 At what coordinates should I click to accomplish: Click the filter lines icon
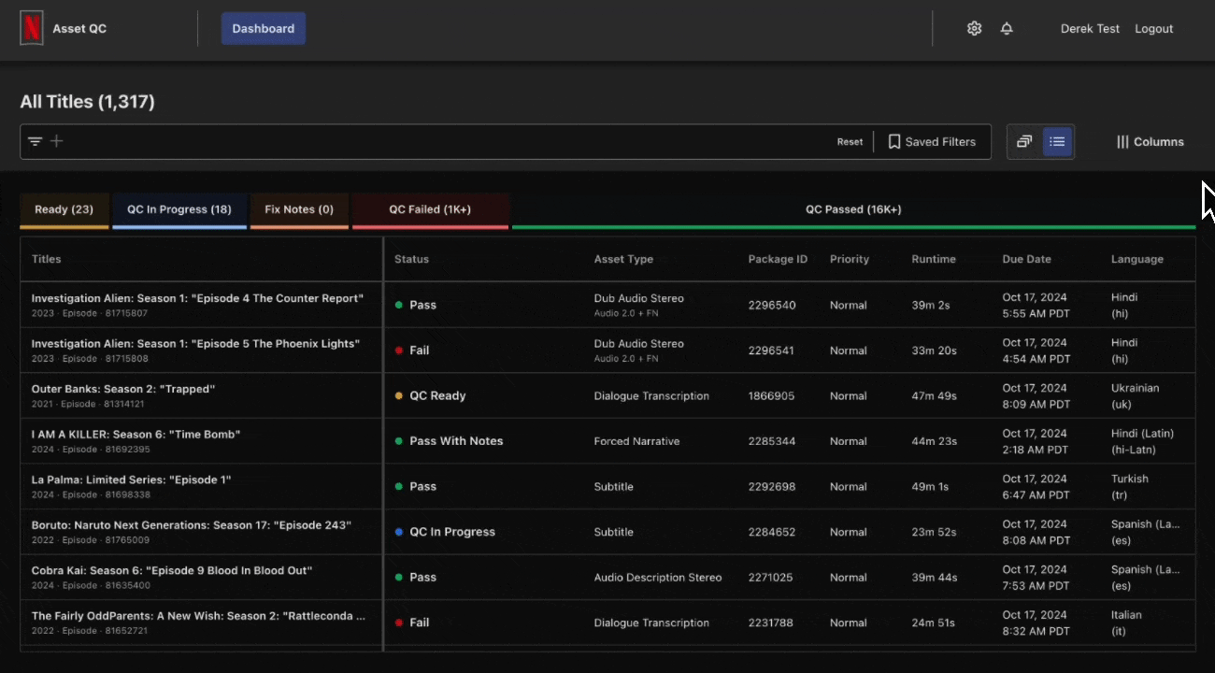pos(35,141)
